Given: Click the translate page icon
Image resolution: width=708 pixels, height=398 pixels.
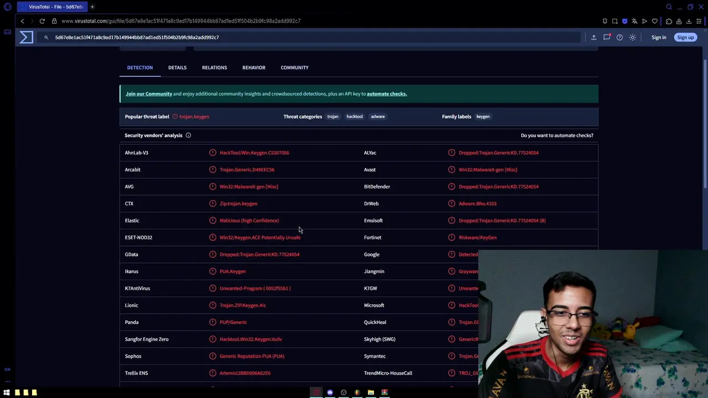Looking at the screenshot, I should pos(634,21).
